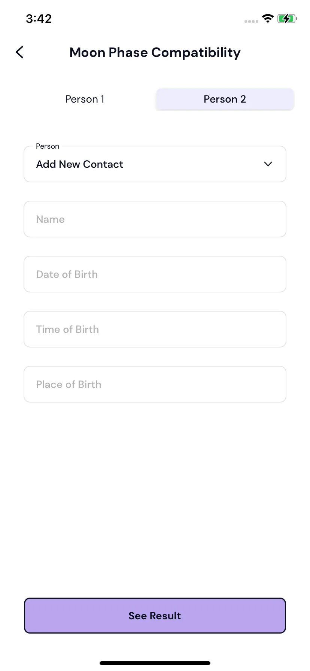Open the Person dropdown showing Add New Contact
The width and height of the screenshot is (310, 671).
(x=155, y=164)
